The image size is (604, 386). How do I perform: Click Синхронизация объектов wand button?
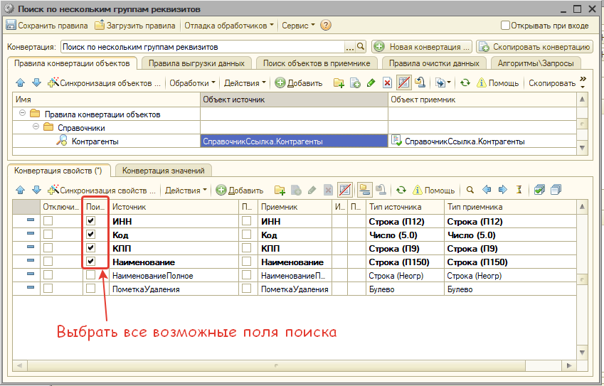104,82
